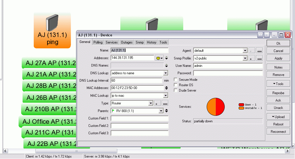Viewport: 295px width, 159px height.
Task: Click the map horizontal scrollbar thumb
Action: pyautogui.click(x=76, y=151)
